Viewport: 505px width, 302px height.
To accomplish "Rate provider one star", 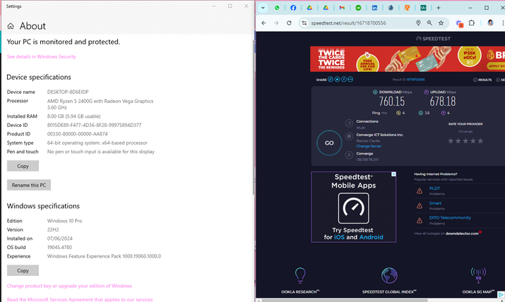I will [451, 141].
